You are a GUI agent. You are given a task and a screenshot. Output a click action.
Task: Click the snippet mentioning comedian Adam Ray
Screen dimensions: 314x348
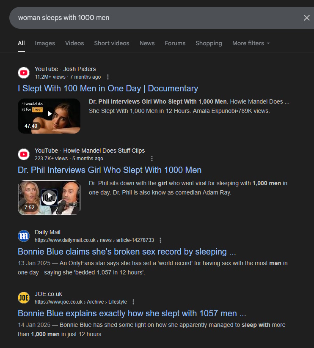188,188
